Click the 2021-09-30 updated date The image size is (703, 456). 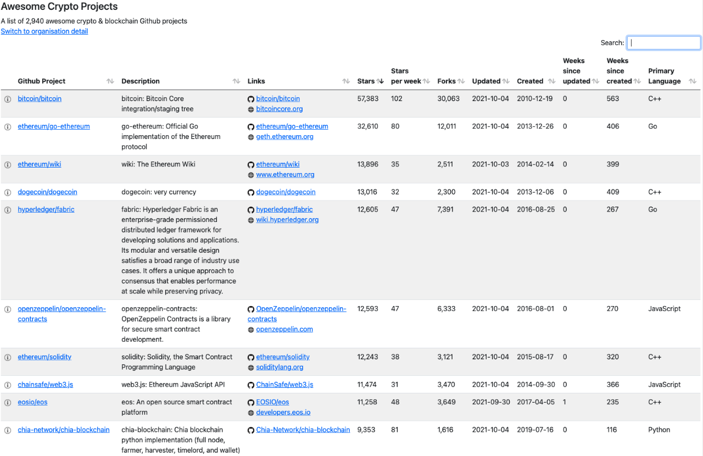490,402
